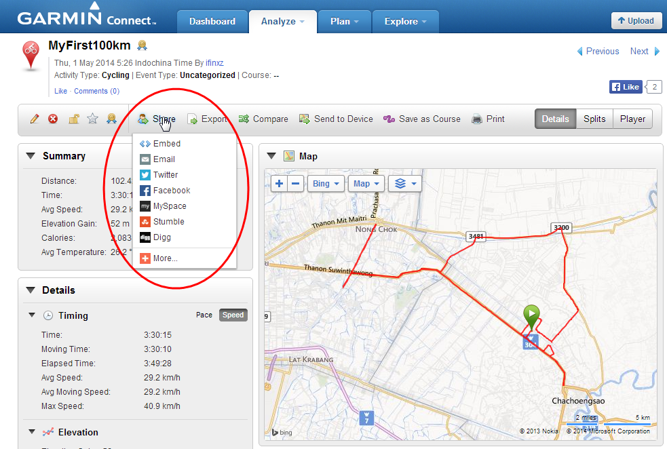Zoom out on the map
667x449 pixels.
[296, 184]
